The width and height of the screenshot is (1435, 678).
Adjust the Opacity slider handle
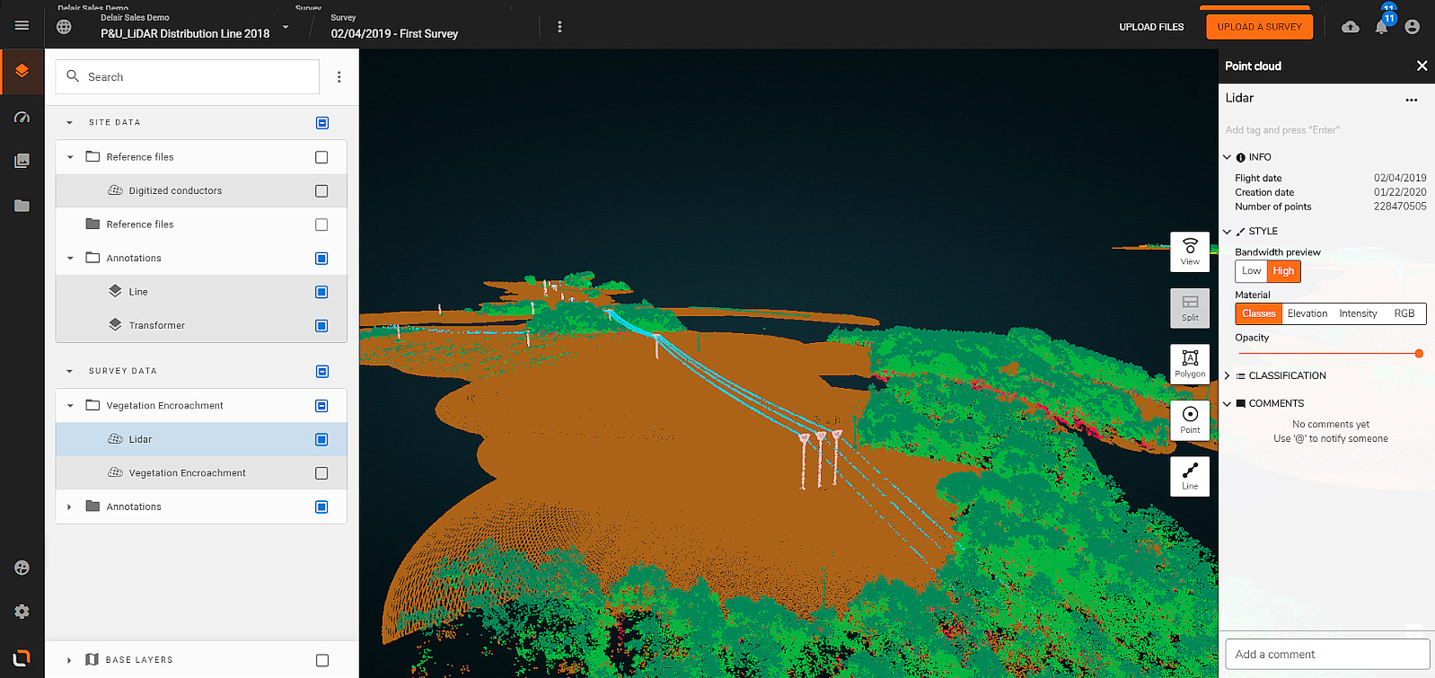(x=1419, y=354)
